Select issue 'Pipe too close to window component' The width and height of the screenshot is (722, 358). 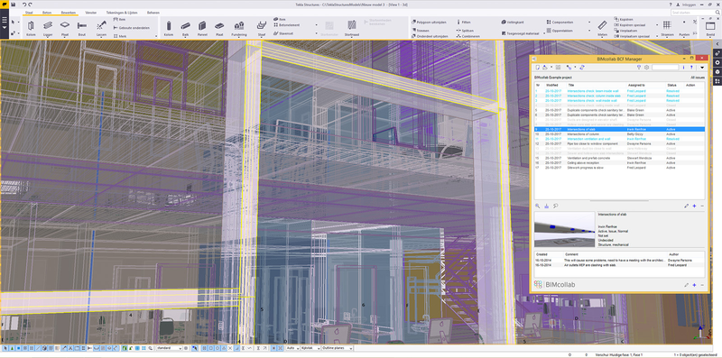(x=619, y=143)
